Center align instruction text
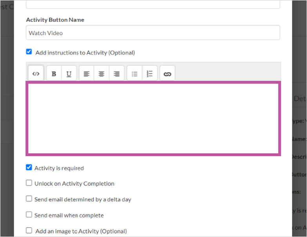This screenshot has width=307, height=237. pyautogui.click(x=102, y=74)
